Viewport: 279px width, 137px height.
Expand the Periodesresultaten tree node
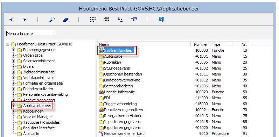pyautogui.click(x=13, y=89)
